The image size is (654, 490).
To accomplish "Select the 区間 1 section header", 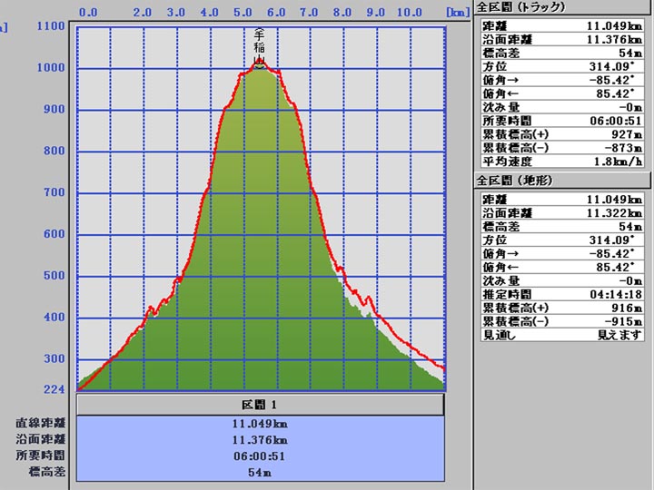I will [261, 404].
